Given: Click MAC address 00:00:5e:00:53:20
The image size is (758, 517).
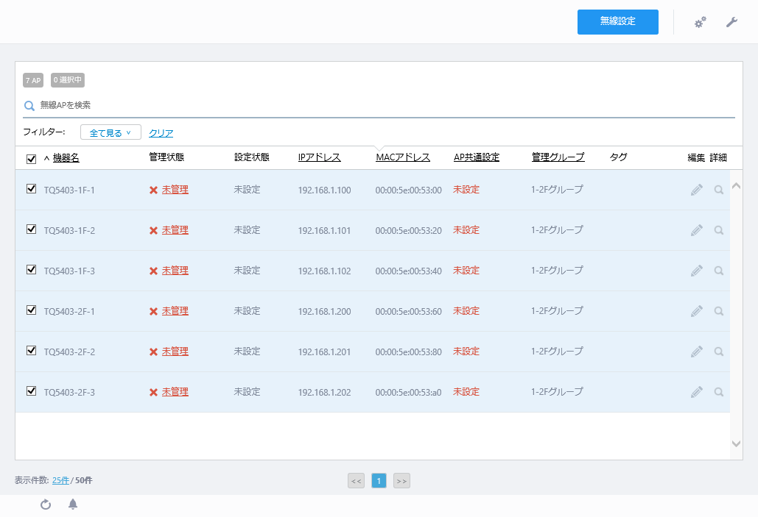Looking at the screenshot, I should (409, 231).
